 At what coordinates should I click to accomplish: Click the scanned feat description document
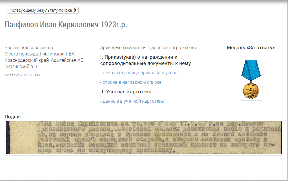144,138
